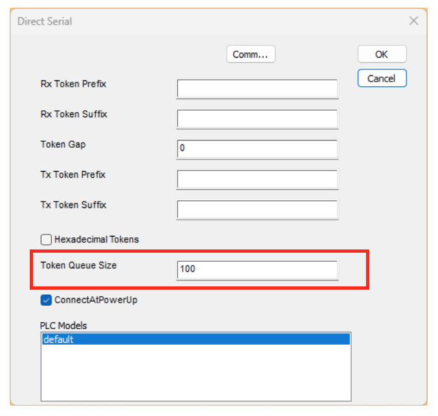
Task: Click the Token Queue Size label
Action: coord(78,265)
